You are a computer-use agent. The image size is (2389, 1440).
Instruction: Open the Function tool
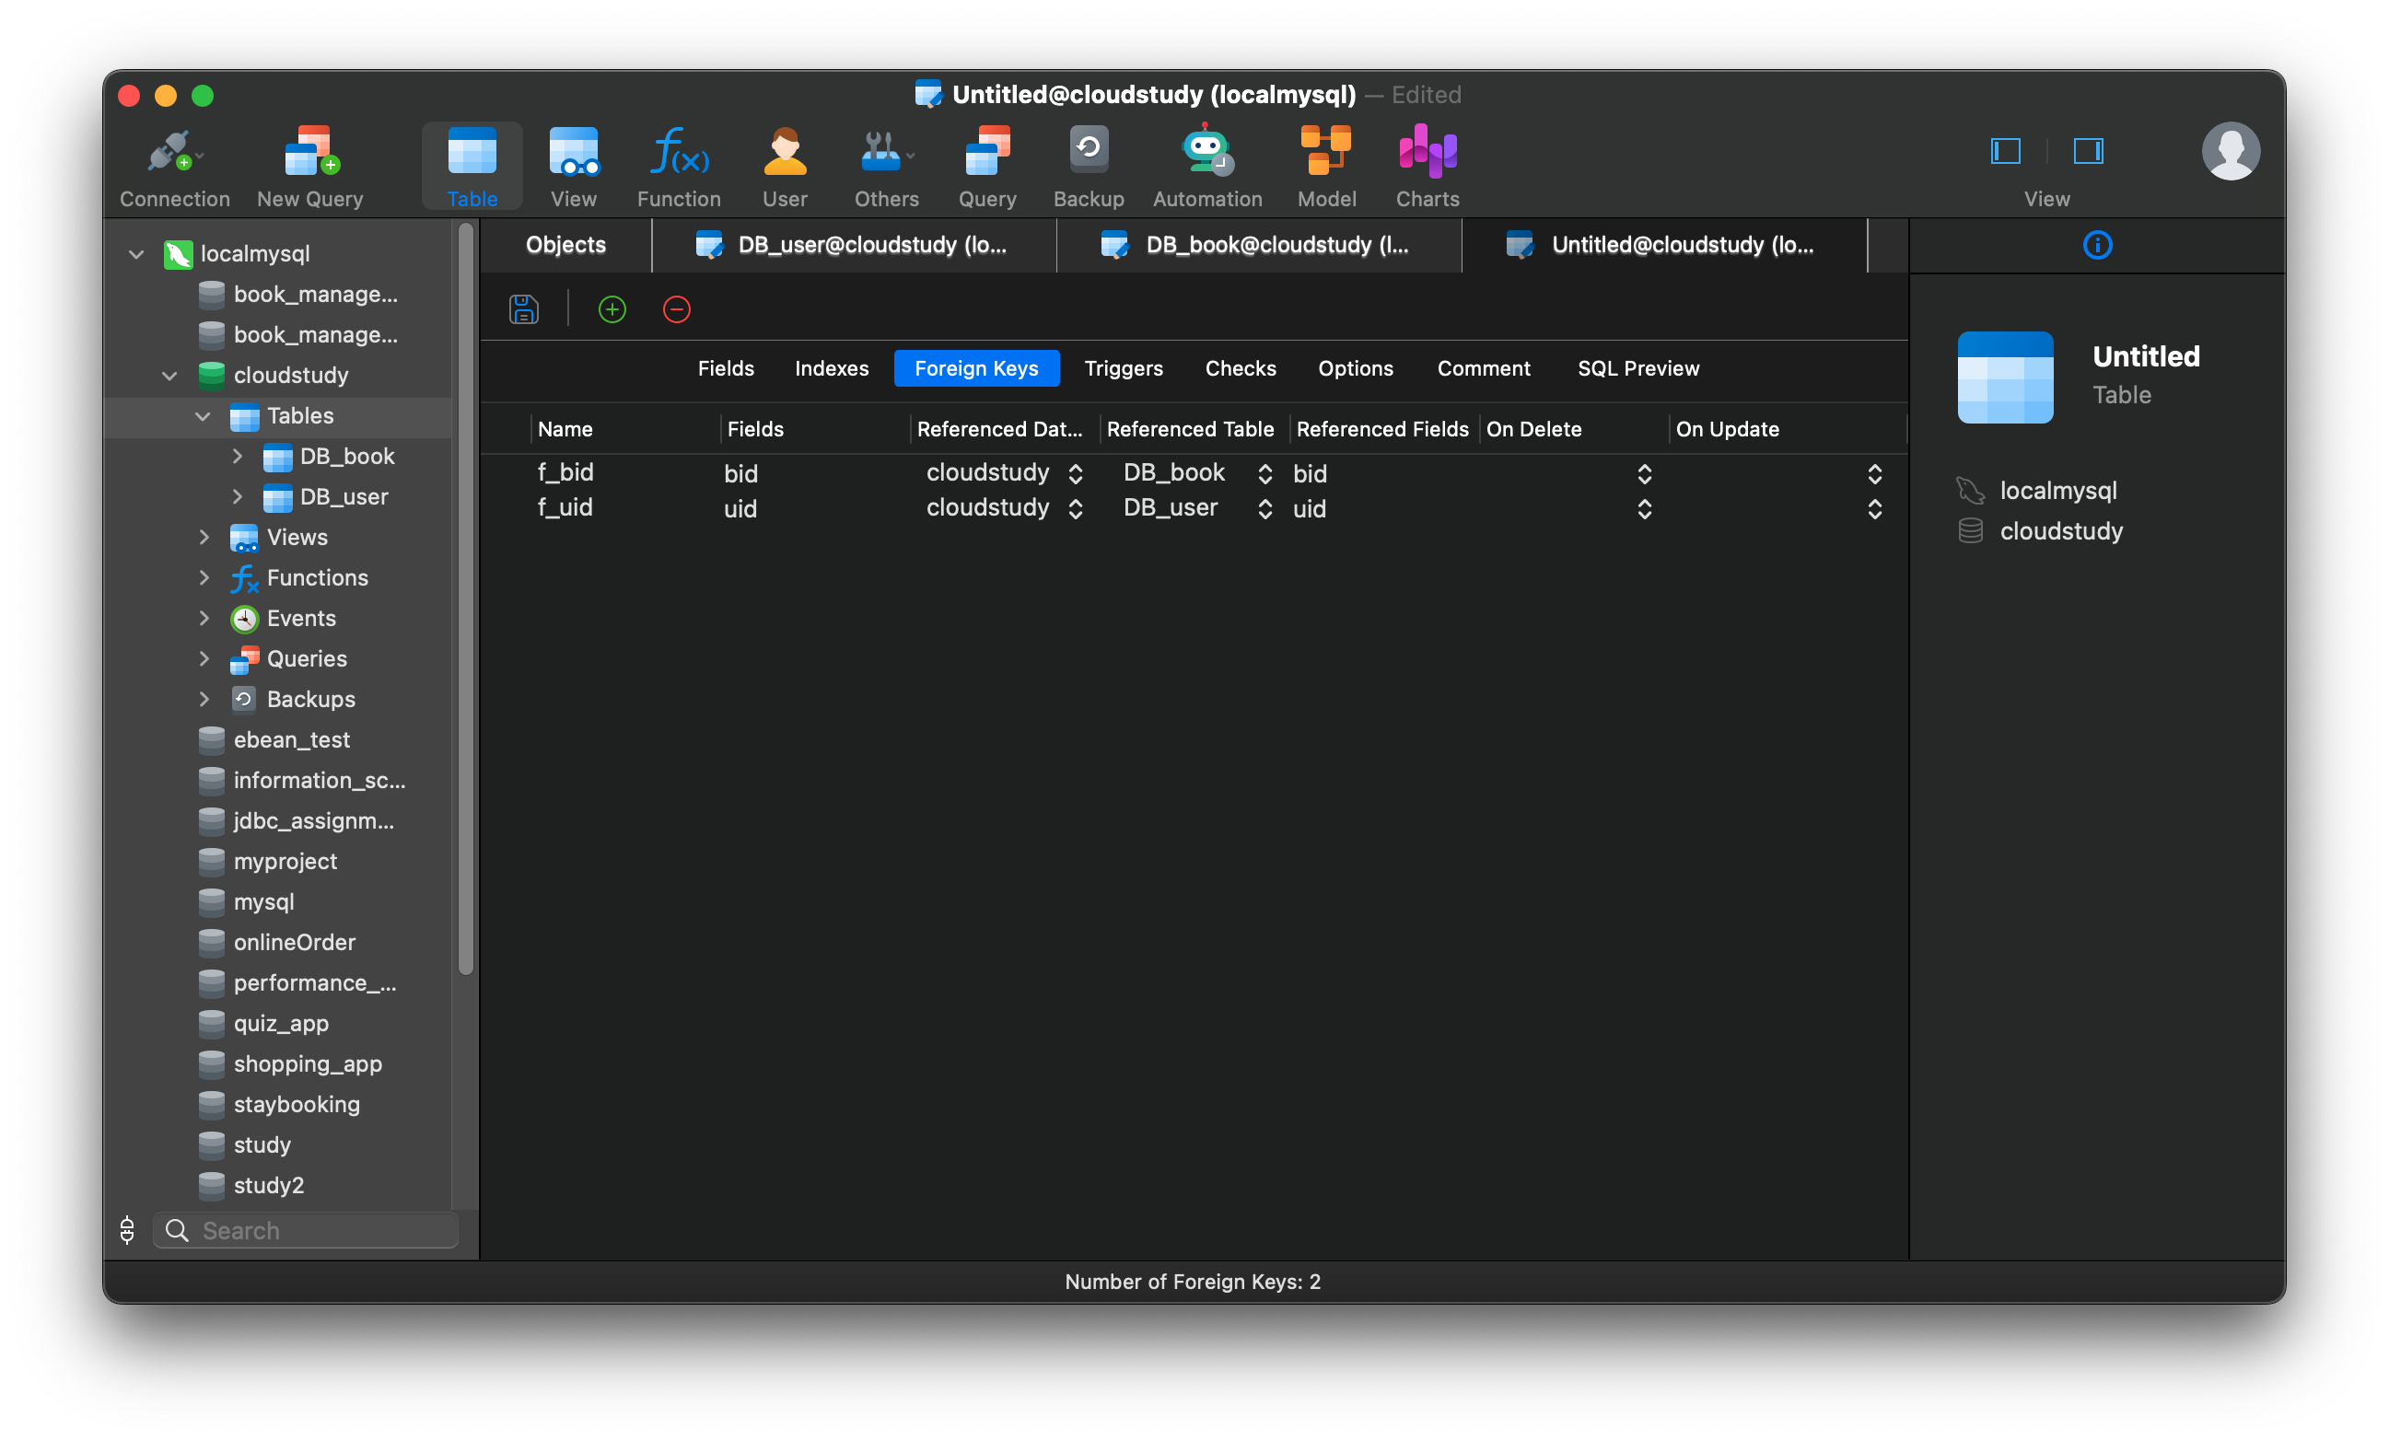pos(679,165)
